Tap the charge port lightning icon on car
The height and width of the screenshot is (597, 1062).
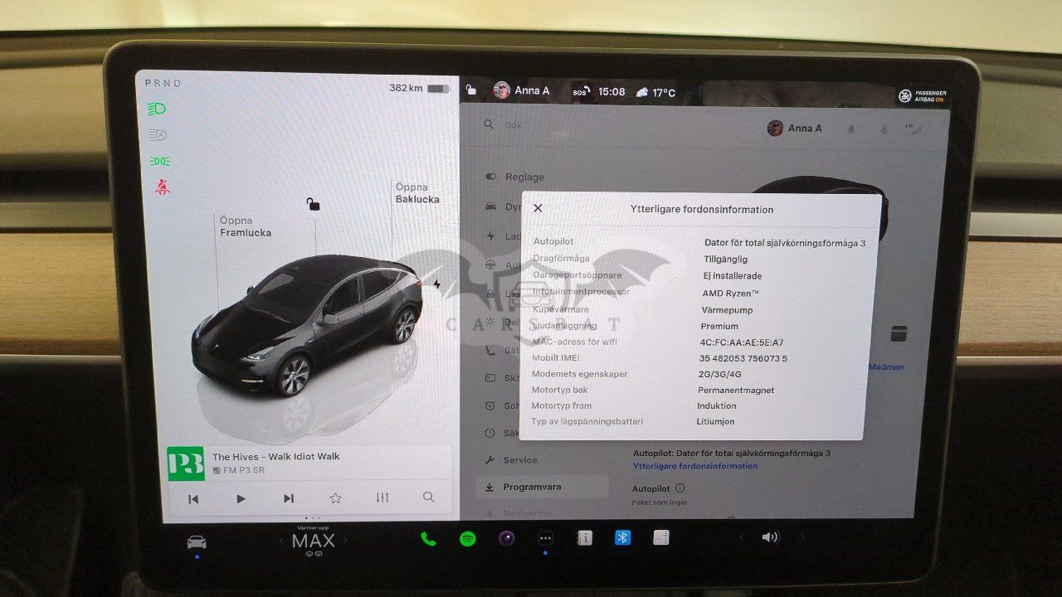(x=437, y=284)
